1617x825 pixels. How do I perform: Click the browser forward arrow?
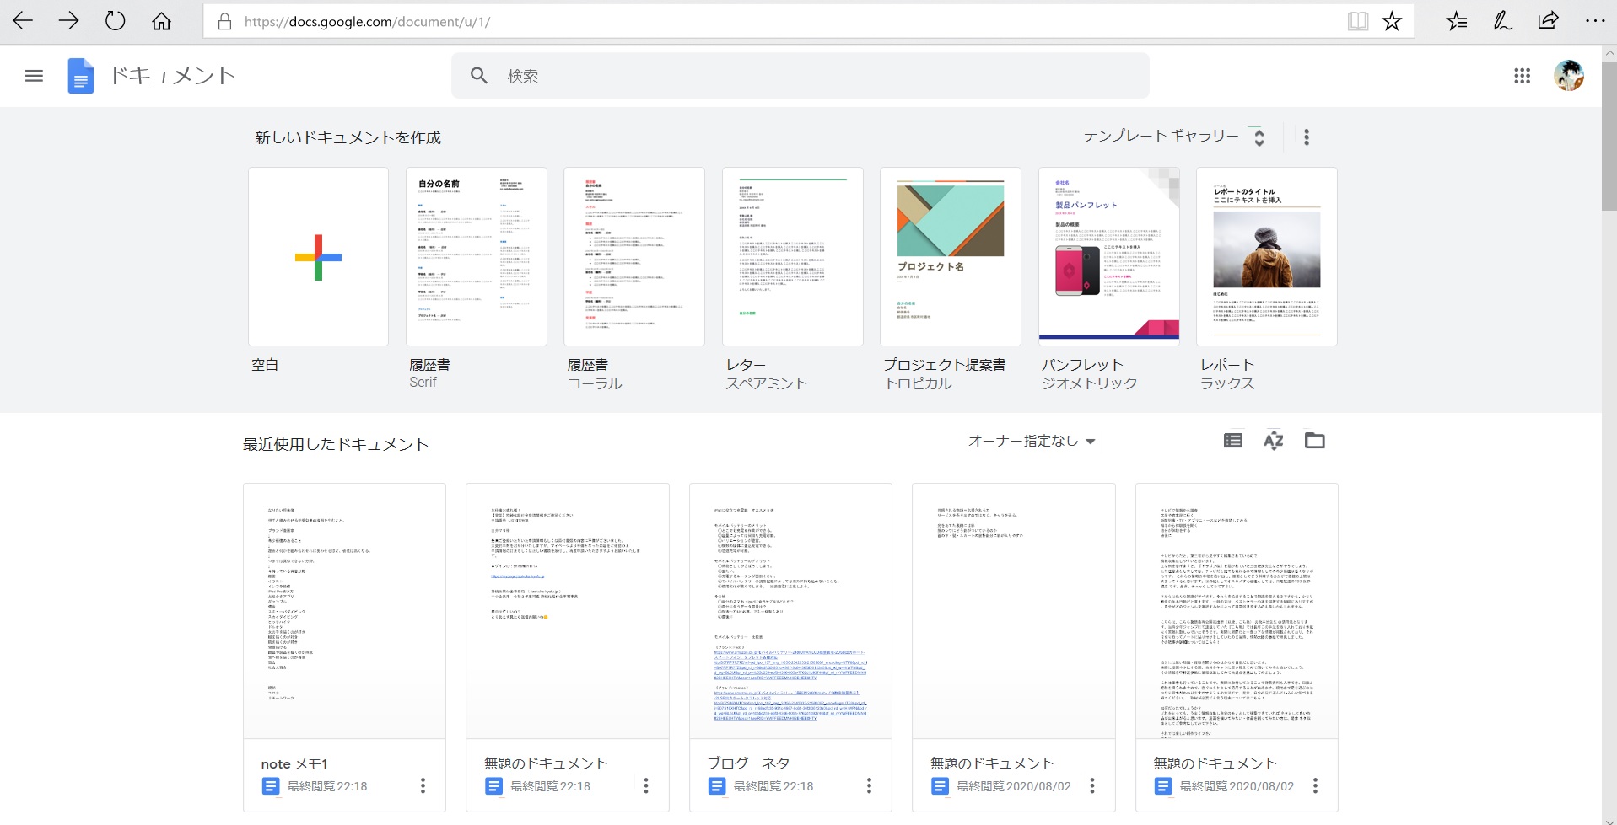click(x=68, y=21)
